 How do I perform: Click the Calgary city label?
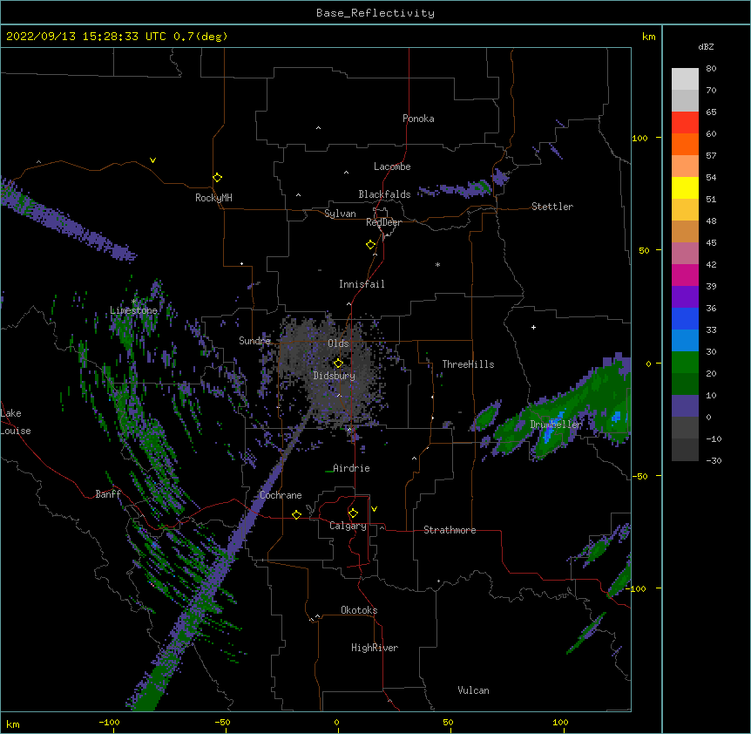[348, 526]
